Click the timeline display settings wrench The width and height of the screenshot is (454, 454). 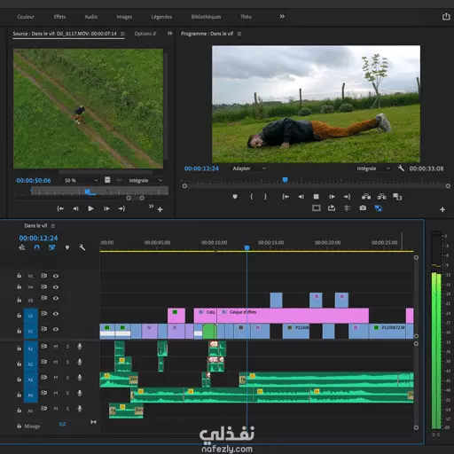coord(82,247)
